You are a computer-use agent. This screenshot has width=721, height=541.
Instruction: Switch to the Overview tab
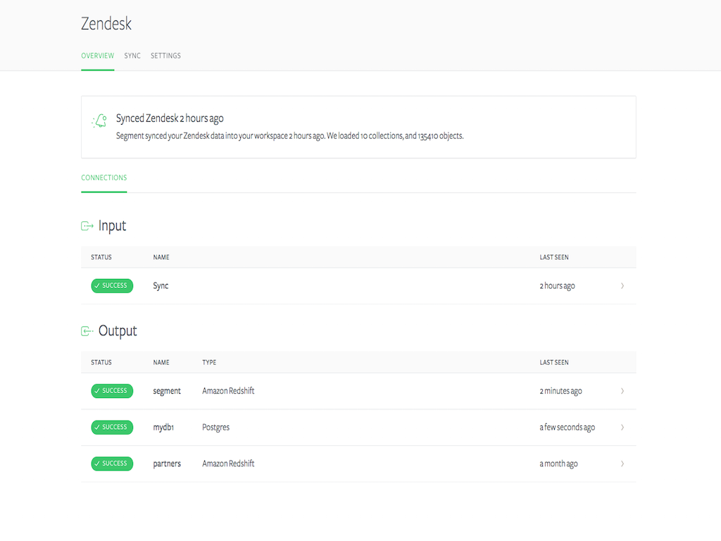97,56
